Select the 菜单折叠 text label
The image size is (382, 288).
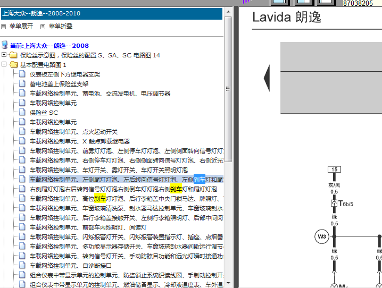(61, 26)
